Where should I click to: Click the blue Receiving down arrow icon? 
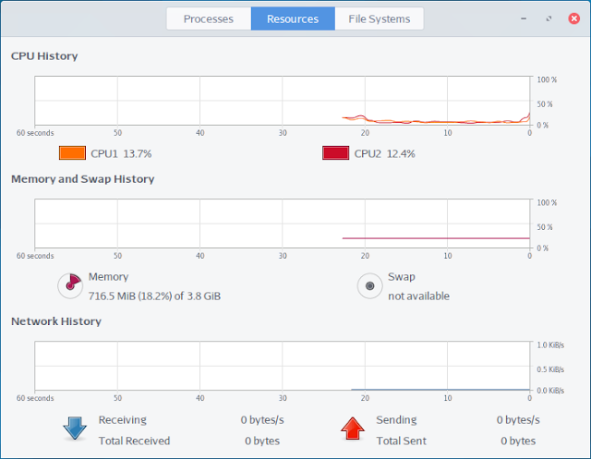[75, 429]
